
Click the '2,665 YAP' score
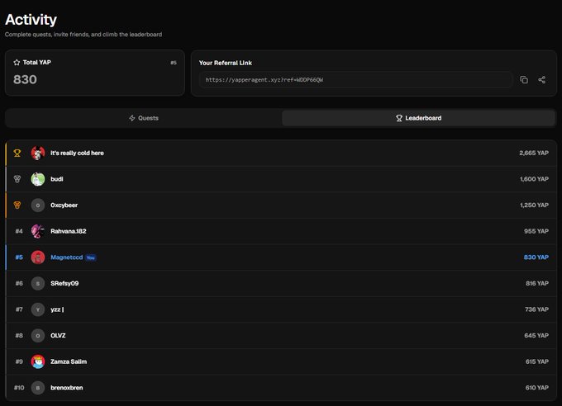pos(534,153)
